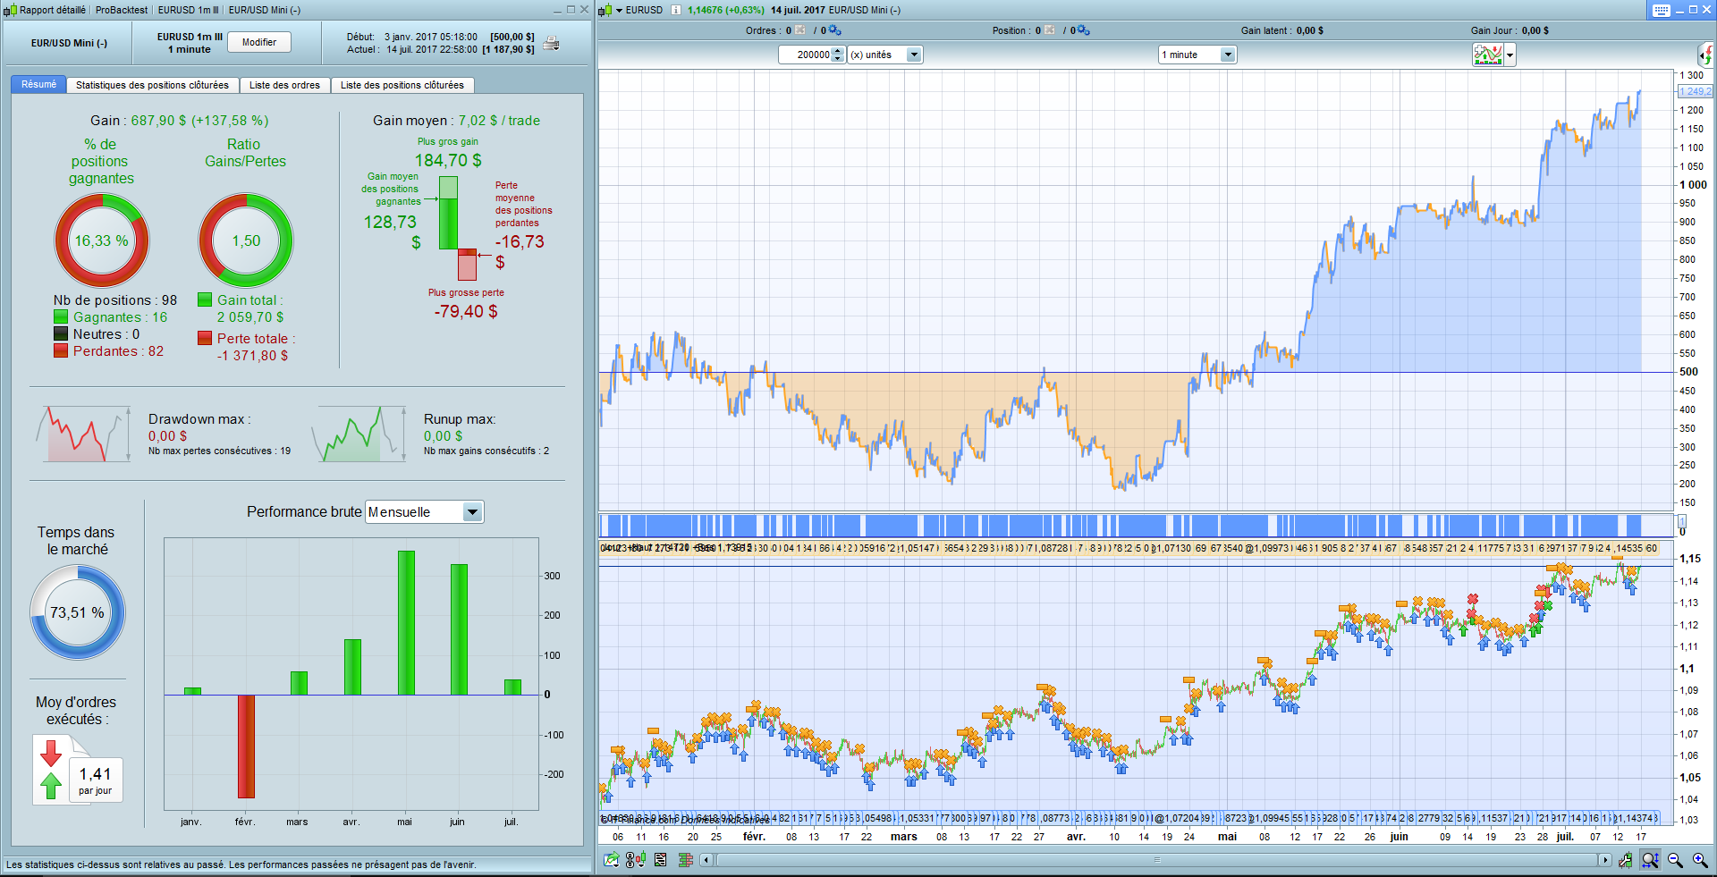Image resolution: width=1717 pixels, height=877 pixels.
Task: Open the Liste des positions clôturées tab
Action: pyautogui.click(x=402, y=85)
